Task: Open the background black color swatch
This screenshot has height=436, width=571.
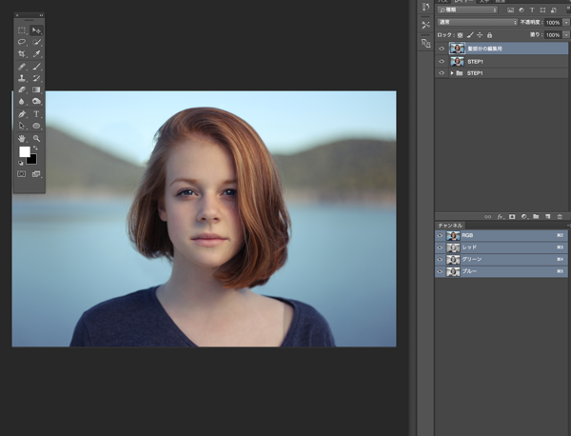Action: pyautogui.click(x=32, y=160)
